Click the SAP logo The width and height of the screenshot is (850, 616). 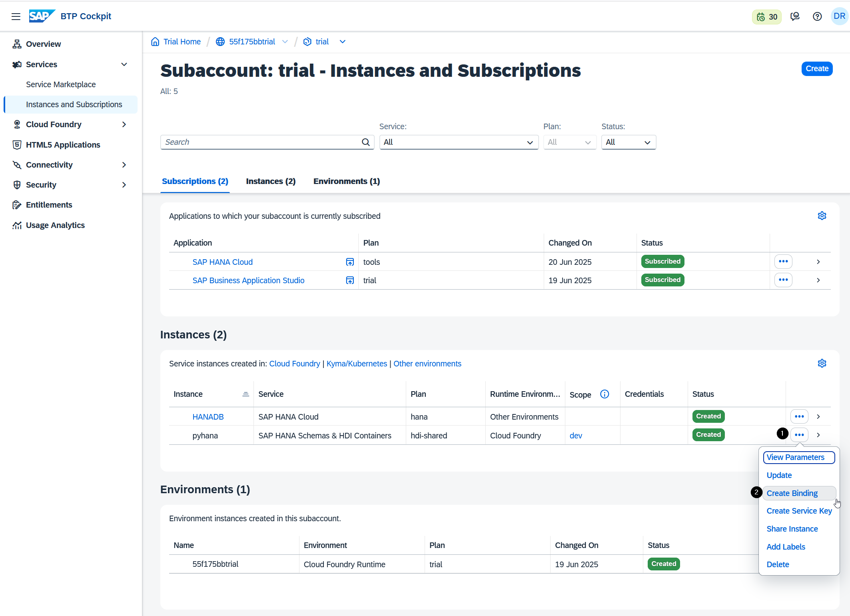coord(42,16)
